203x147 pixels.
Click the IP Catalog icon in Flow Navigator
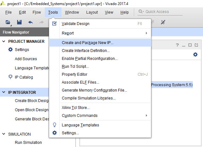click(x=10, y=77)
